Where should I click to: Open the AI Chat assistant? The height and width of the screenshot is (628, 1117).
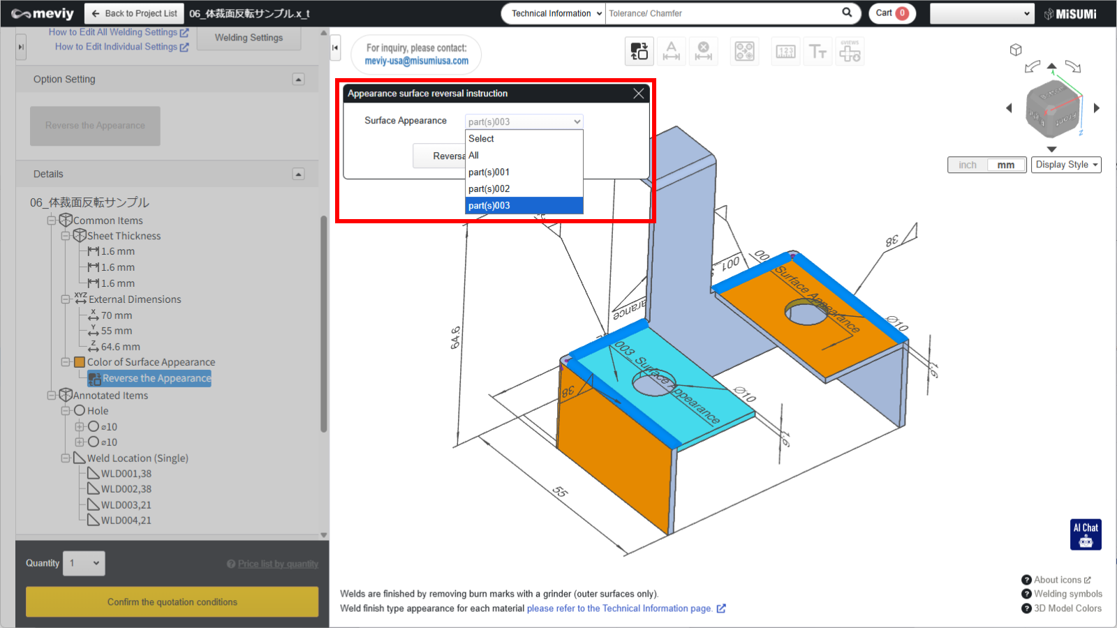(x=1086, y=534)
